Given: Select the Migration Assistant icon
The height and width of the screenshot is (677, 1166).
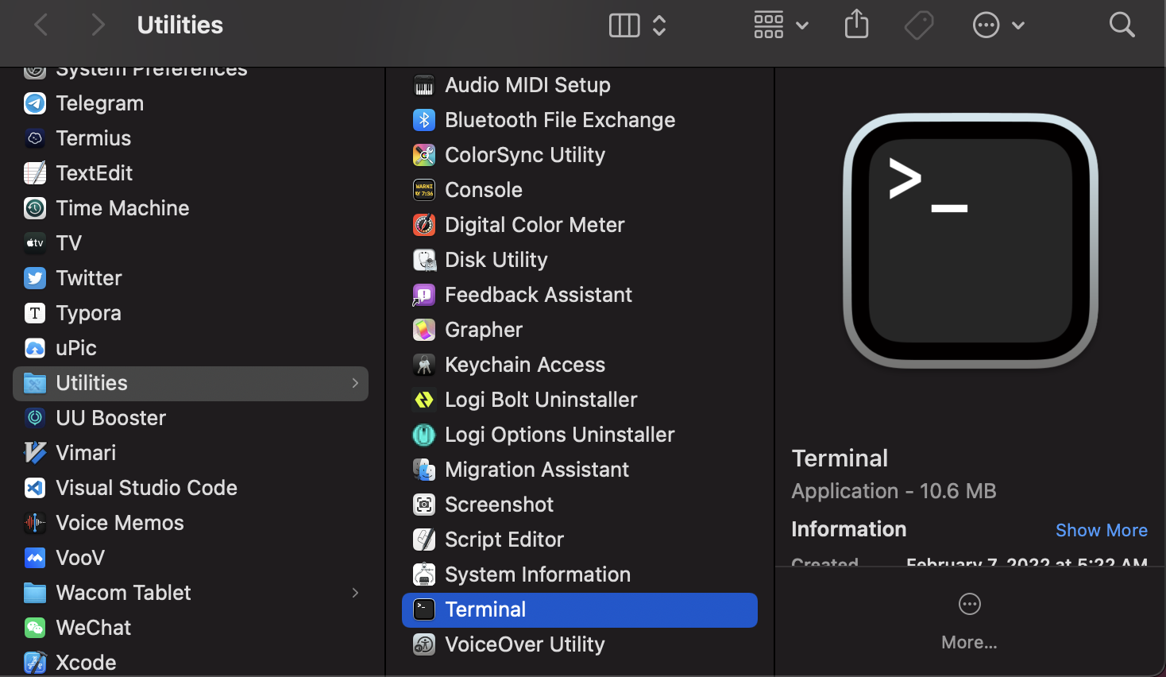Looking at the screenshot, I should pyautogui.click(x=424, y=470).
